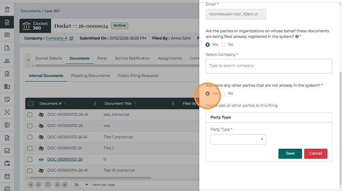This screenshot has width=342, height=191.
Task: Open Company A external link icon
Action: [x=72, y=38]
